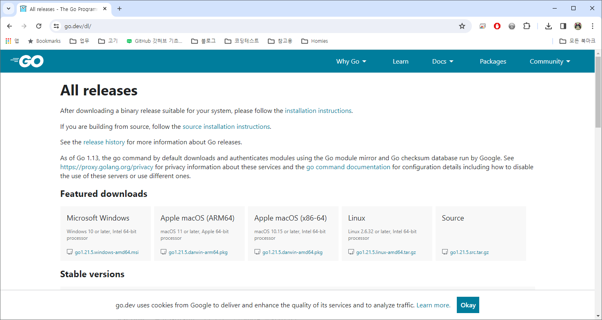This screenshot has height=320, width=602.
Task: Click the Go logo in header
Action: [27, 61]
